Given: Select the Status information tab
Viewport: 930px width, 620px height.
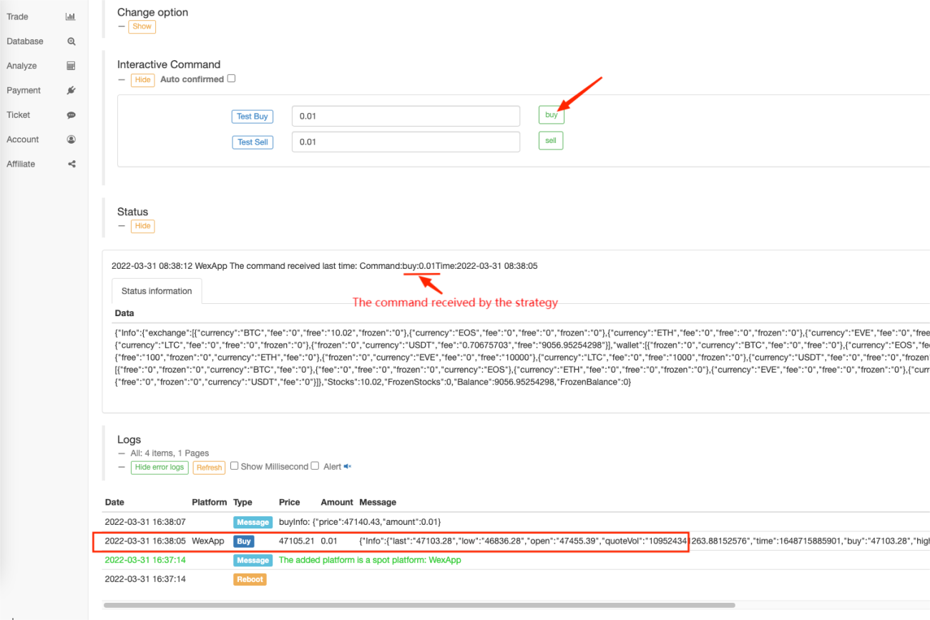Looking at the screenshot, I should [x=157, y=291].
